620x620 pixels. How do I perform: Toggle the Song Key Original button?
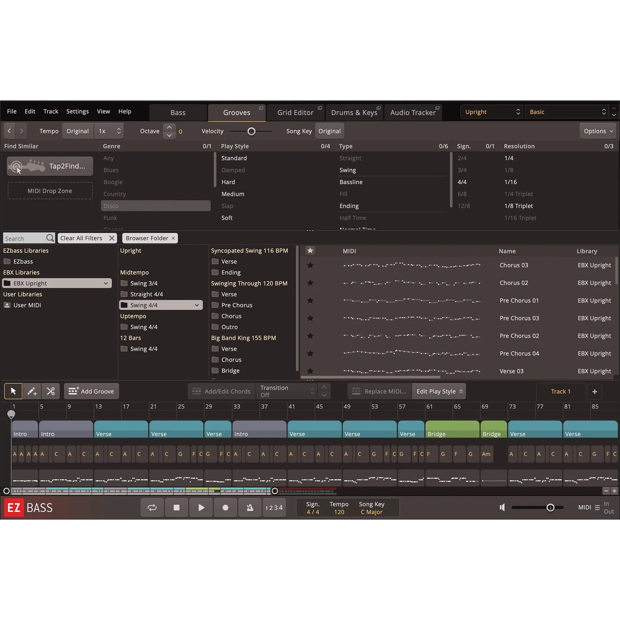click(x=329, y=131)
